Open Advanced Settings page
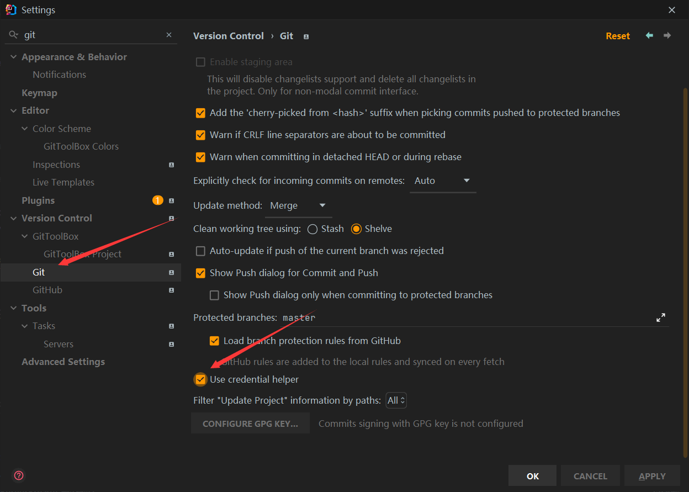This screenshot has width=689, height=492. point(63,362)
